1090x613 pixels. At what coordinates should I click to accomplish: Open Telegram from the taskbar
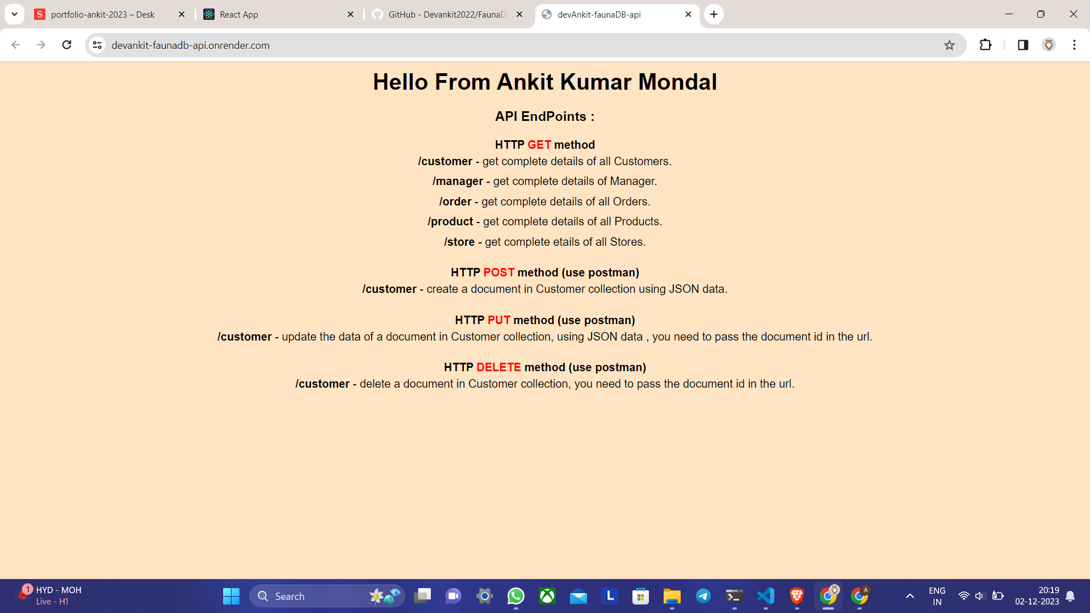tap(703, 596)
